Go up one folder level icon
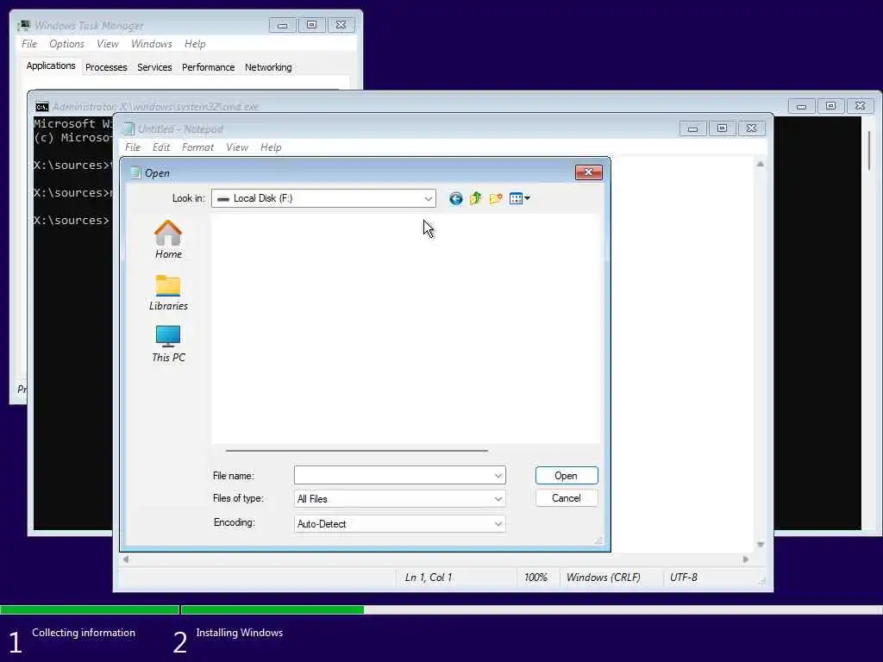Viewport: 883px width, 662px height. coord(476,198)
